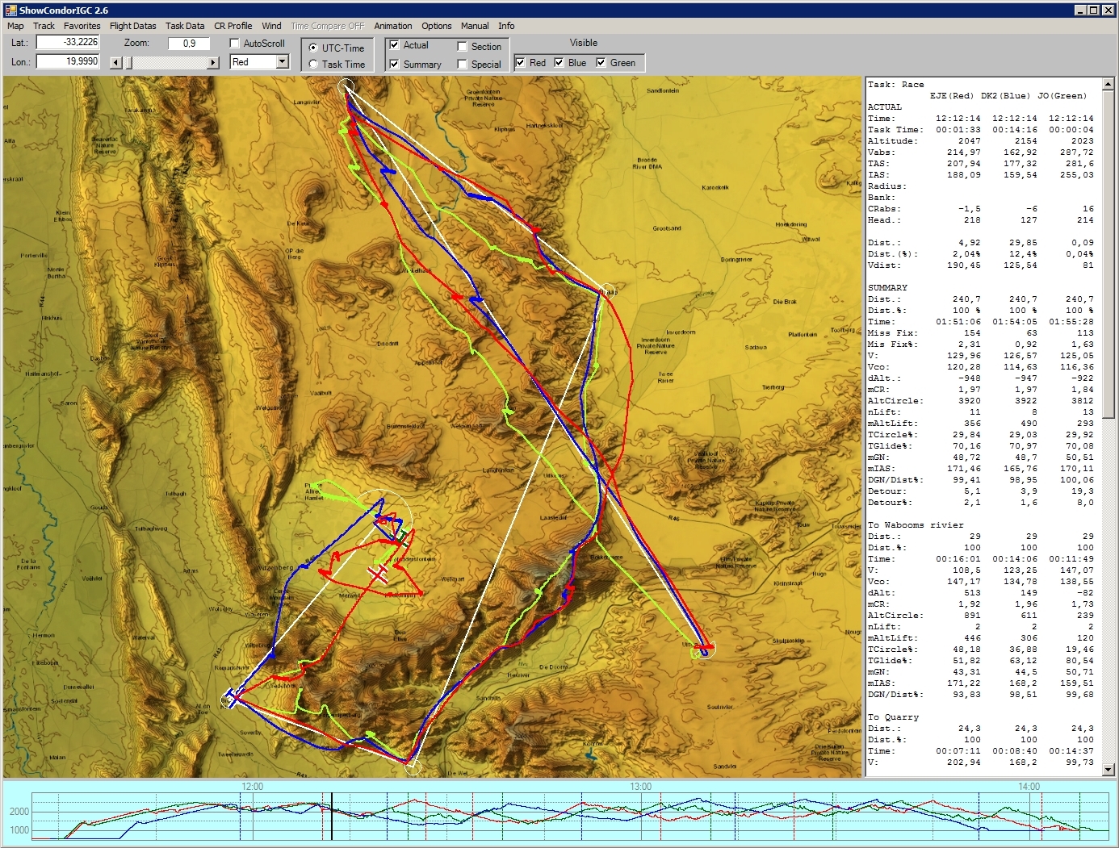
Task: Click the red crossed marker on the map
Action: (378, 574)
